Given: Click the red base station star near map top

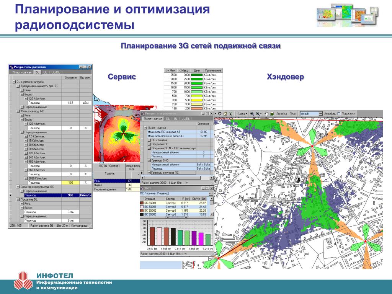Looking at the screenshot, I should [x=312, y=145].
